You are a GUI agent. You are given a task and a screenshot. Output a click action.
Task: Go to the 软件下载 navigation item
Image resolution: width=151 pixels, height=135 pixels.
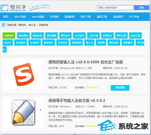pos(86,17)
